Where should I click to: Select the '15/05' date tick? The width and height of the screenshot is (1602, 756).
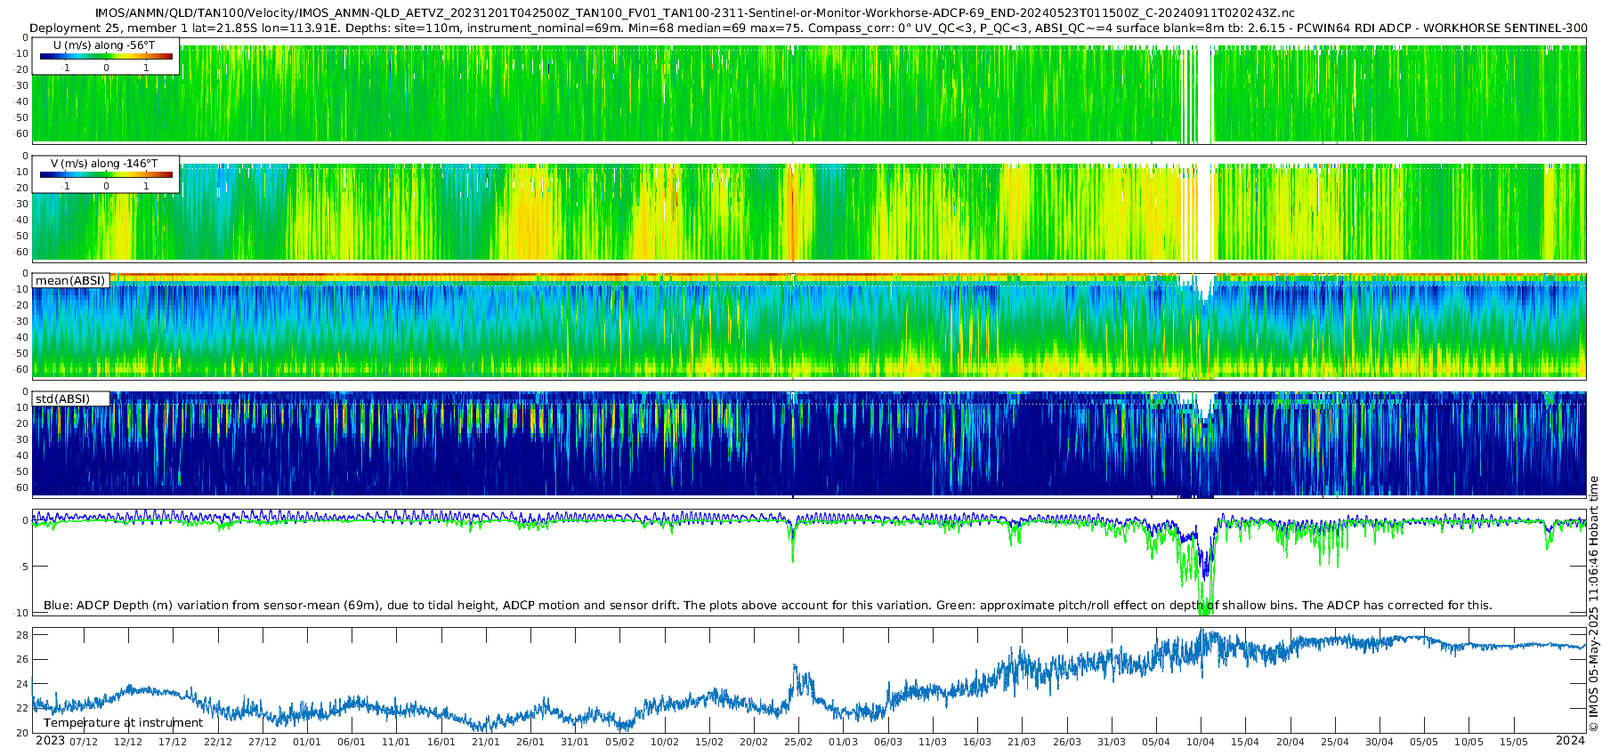(x=1514, y=743)
